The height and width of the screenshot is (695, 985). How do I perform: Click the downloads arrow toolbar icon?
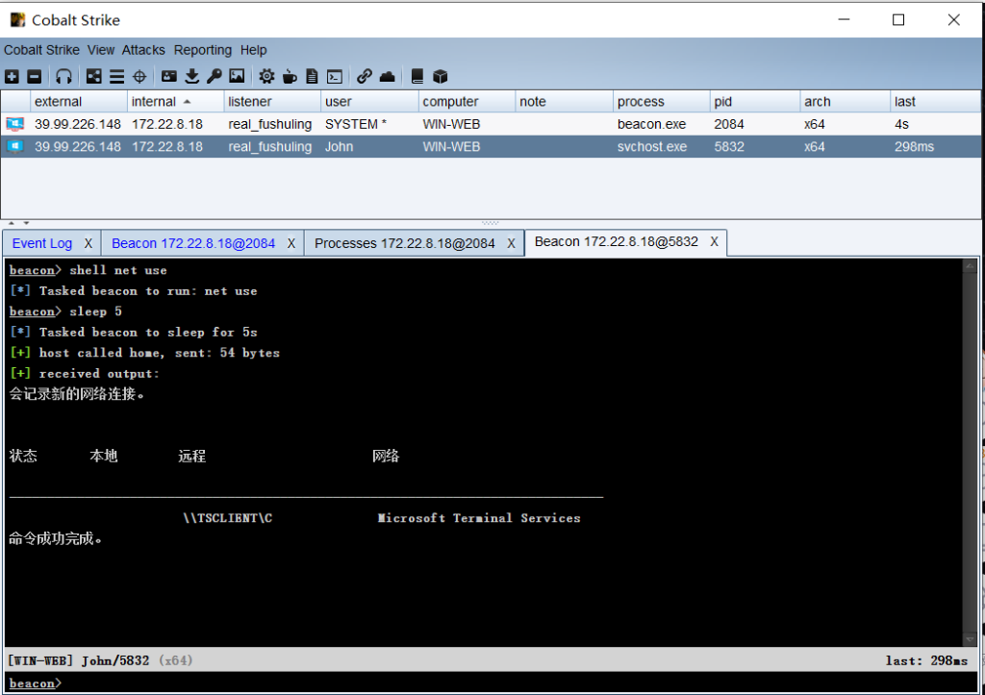click(191, 77)
